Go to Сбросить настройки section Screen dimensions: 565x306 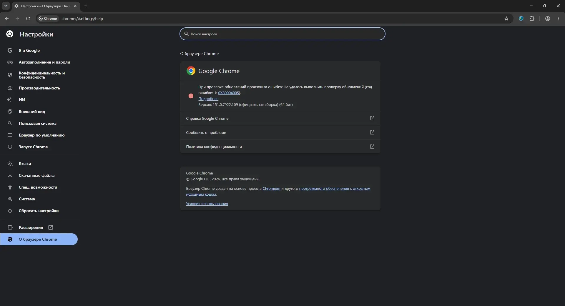(39, 211)
